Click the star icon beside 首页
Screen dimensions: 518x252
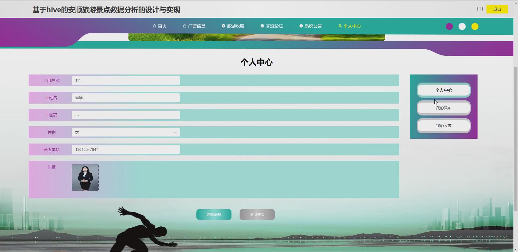coord(154,26)
